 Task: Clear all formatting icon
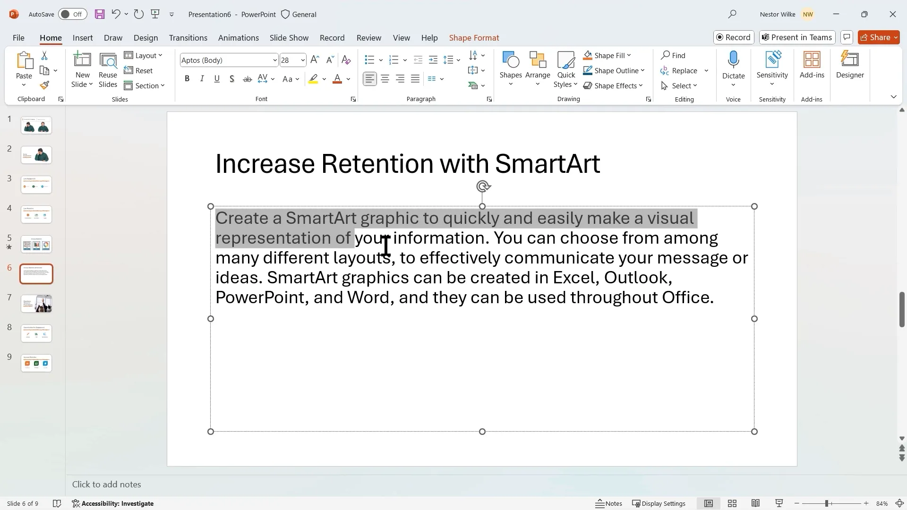[x=346, y=60]
